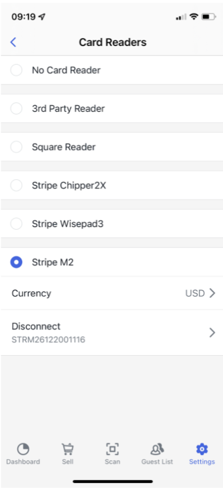Viewport: 223px width, 491px height.
Task: Select the No Card Reader radio button
Action: pos(17,70)
